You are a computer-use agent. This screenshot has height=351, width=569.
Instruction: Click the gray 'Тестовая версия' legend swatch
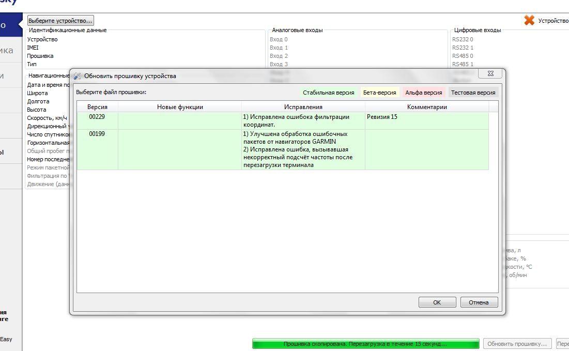pyautogui.click(x=473, y=93)
